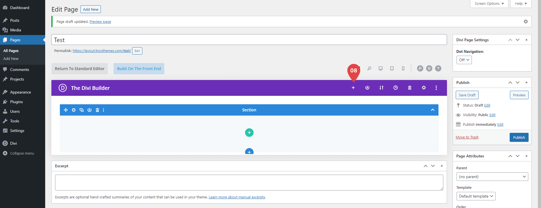The height and width of the screenshot is (208, 541).
Task: Click the Move to Trash link
Action: click(x=467, y=137)
